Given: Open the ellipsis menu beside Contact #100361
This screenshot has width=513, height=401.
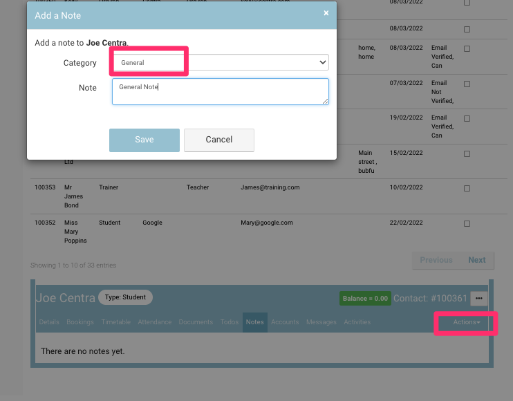Looking at the screenshot, I should (x=480, y=299).
